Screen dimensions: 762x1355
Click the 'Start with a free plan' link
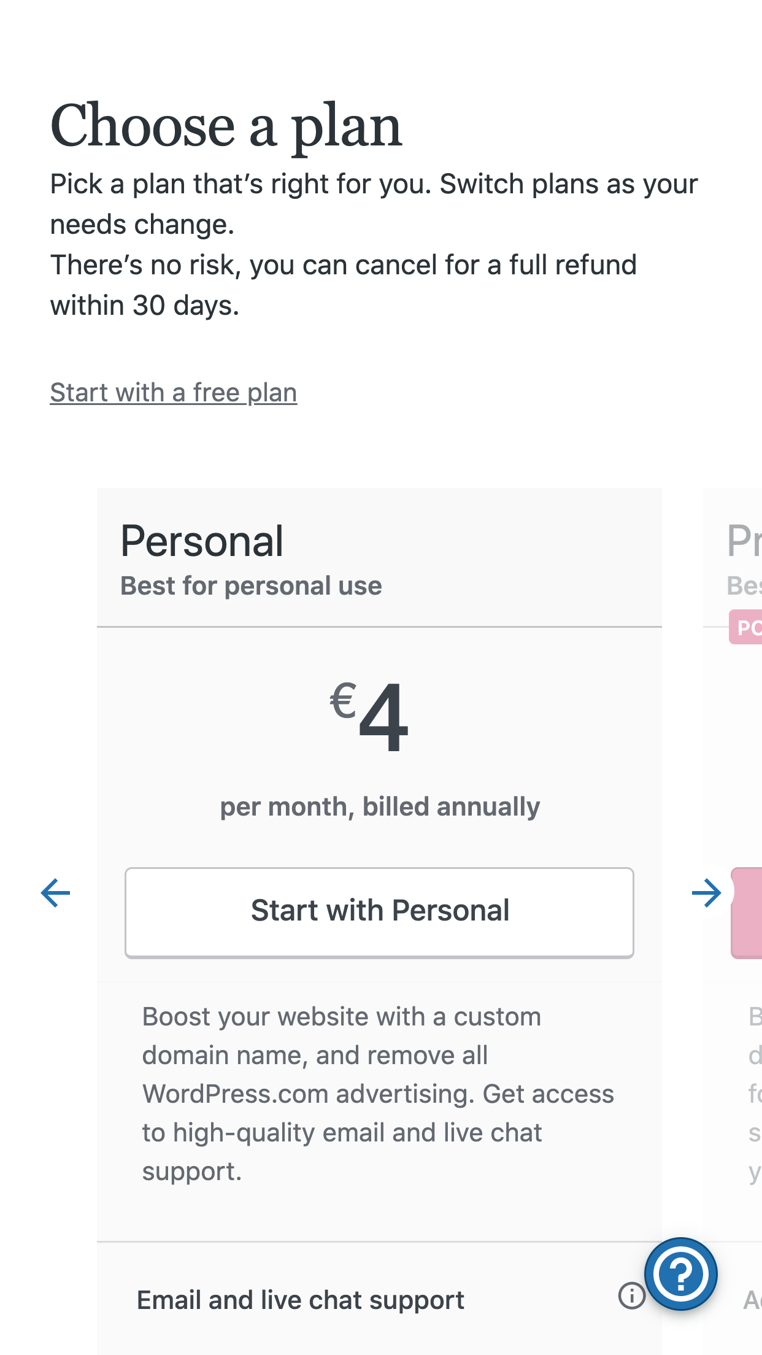[x=174, y=393]
